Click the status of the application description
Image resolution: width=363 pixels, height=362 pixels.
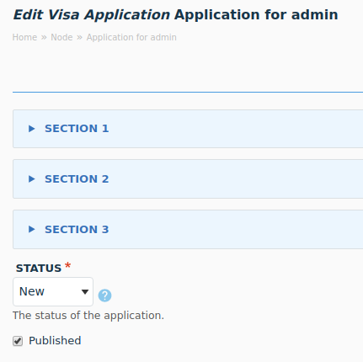tap(88, 316)
